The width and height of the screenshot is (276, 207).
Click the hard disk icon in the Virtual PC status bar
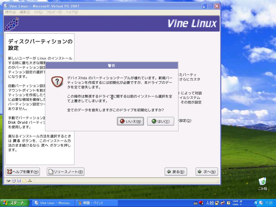[x=8, y=181]
